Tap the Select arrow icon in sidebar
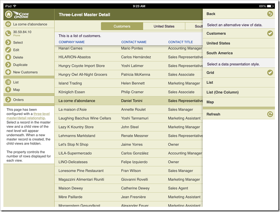 [x=8, y=42]
